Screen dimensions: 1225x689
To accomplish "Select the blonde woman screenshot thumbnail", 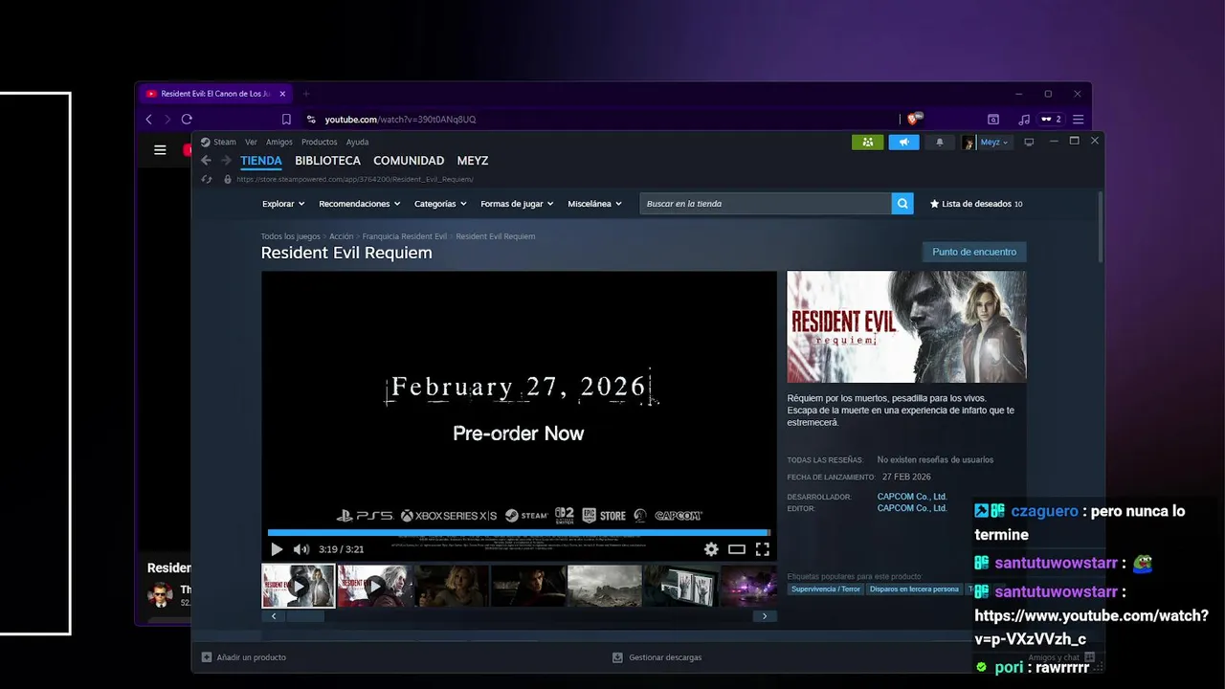I will pos(452,586).
